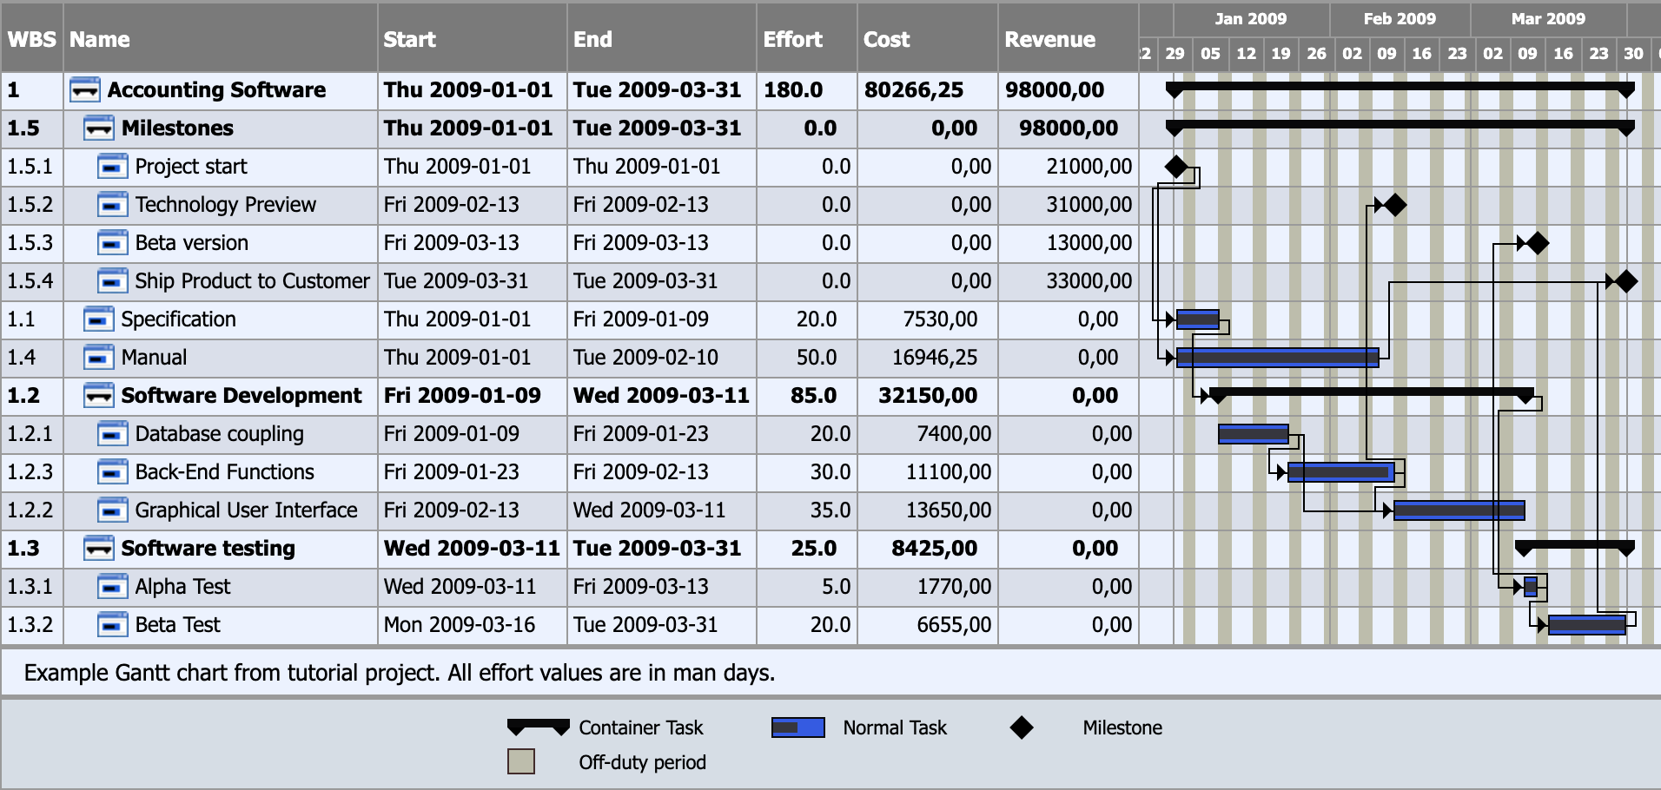Viewport: 1661px width, 790px height.
Task: Click the Ship Product to Customer icon
Action: [112, 280]
